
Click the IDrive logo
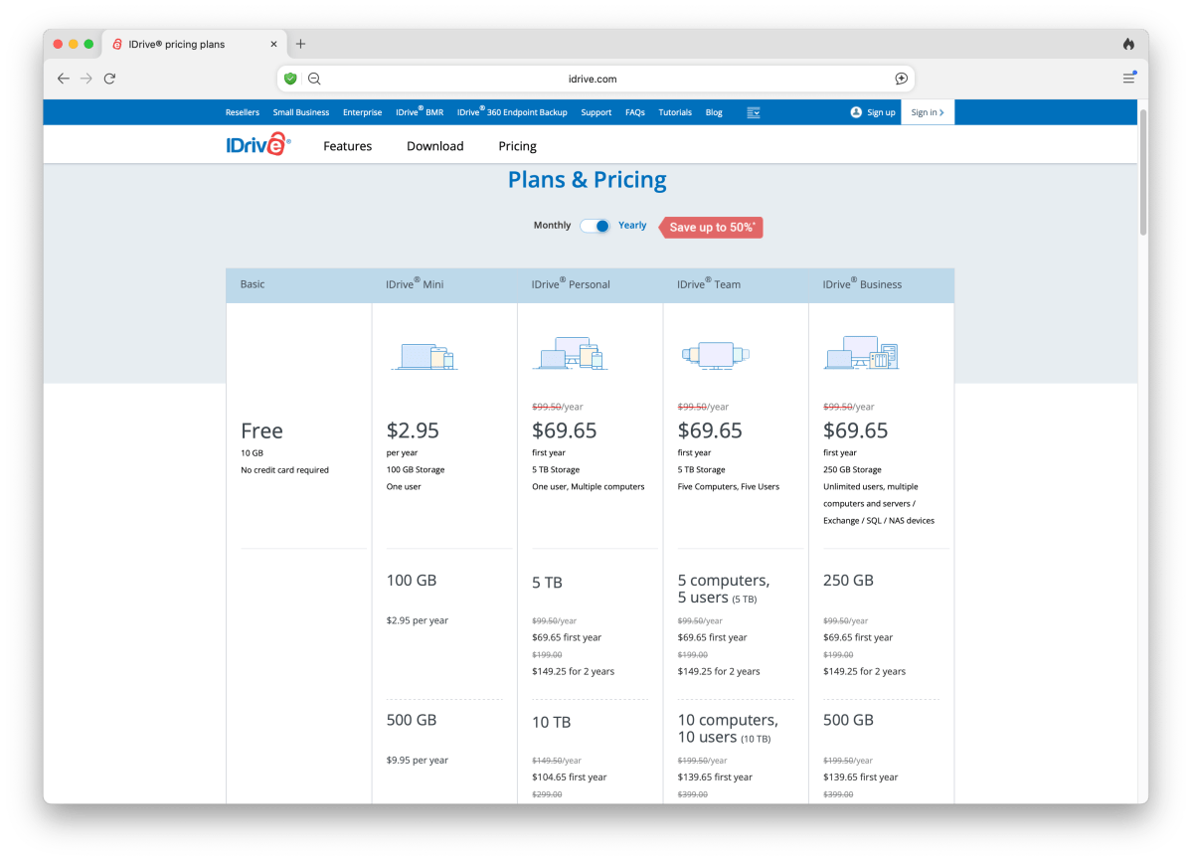pos(258,144)
